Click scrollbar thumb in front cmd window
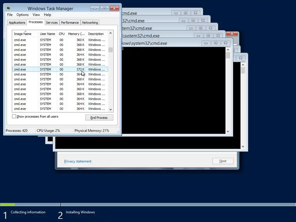Viewport: 296px width, 222px height. coord(228,55)
